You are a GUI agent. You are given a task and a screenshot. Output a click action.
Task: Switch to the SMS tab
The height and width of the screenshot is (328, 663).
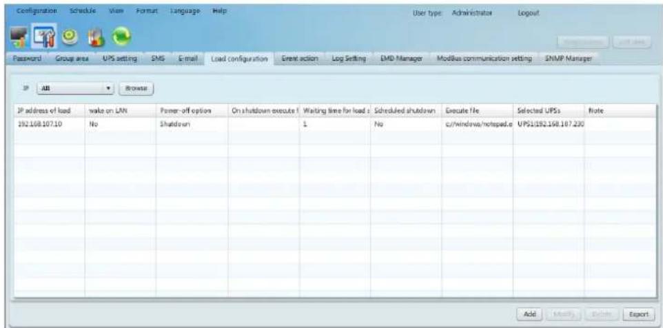click(x=158, y=59)
